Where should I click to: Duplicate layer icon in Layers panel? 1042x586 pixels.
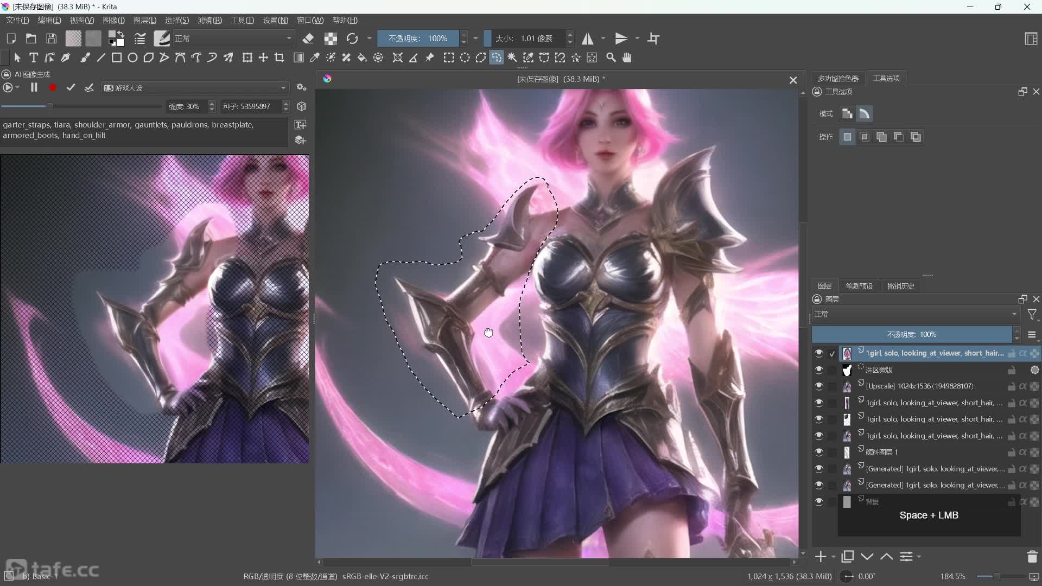(x=847, y=557)
